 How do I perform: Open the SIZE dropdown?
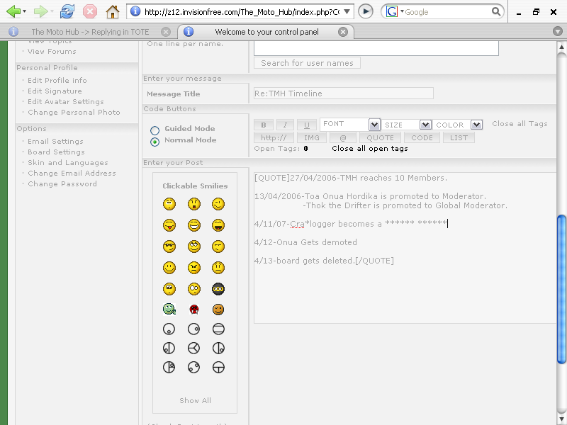(x=406, y=125)
